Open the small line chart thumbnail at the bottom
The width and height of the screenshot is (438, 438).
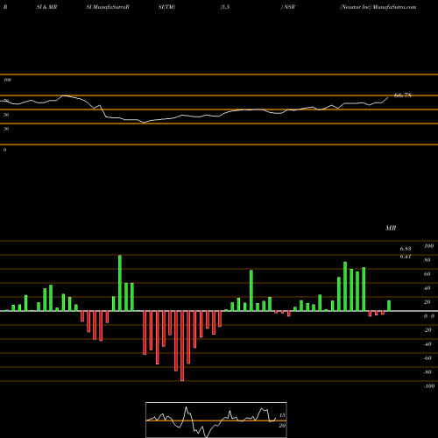coord(216,420)
